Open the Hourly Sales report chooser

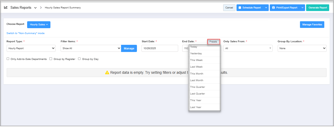pyautogui.click(x=39, y=25)
